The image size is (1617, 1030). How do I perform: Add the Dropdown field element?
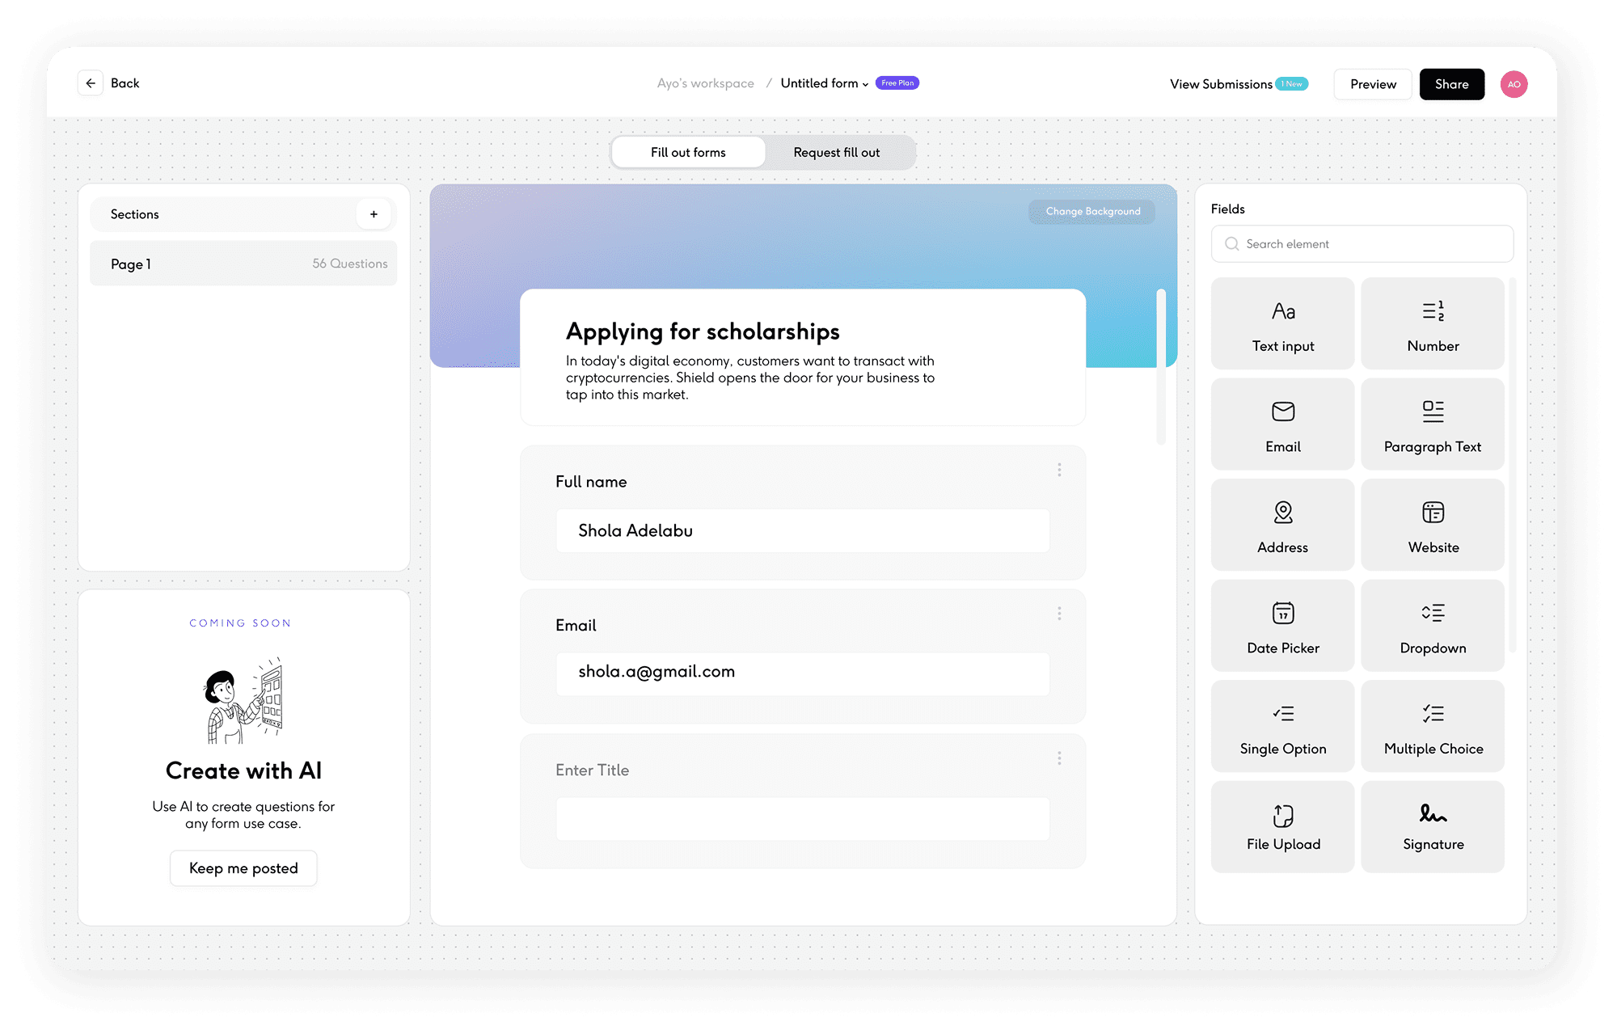coord(1432,626)
